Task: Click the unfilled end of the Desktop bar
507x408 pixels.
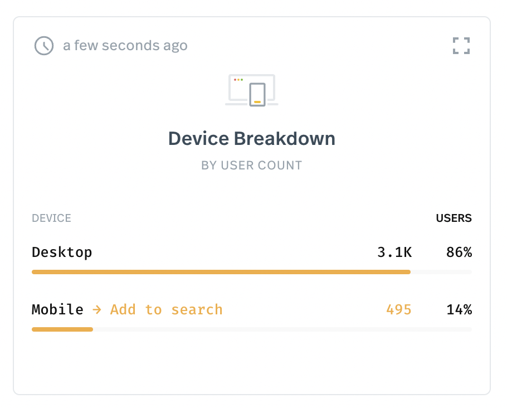Action: 441,272
